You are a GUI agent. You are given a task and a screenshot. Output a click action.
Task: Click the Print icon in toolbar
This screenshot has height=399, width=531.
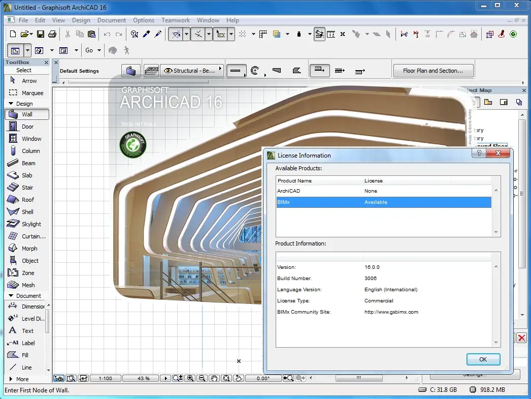click(x=52, y=34)
